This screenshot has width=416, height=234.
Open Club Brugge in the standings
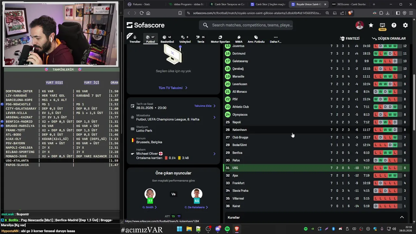(316, 137)
